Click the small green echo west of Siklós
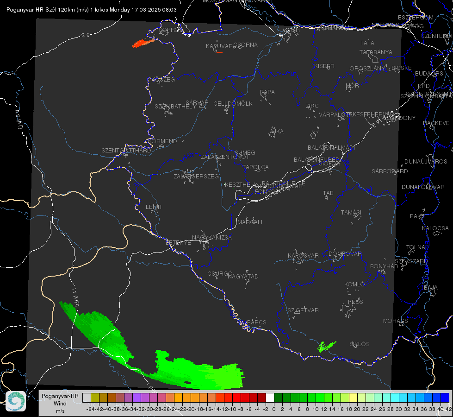The image size is (453, 417). [x=326, y=346]
